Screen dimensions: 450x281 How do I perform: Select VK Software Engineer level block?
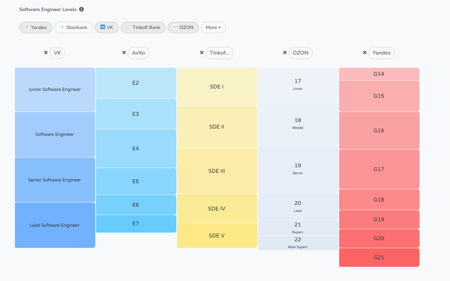point(55,134)
